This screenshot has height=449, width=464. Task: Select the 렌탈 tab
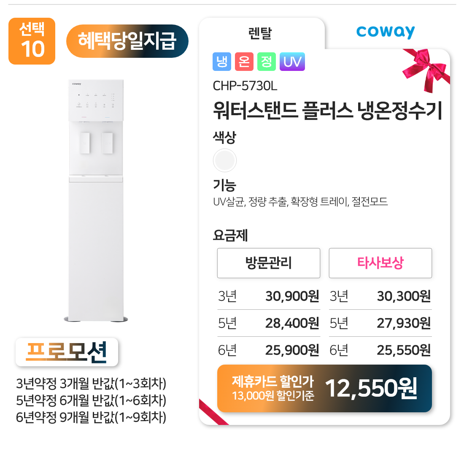point(260,34)
